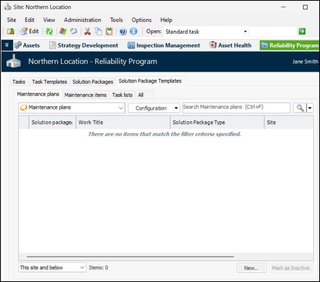Screen dimensions: 320x282
Task: Click the blue information icon
Action: tap(134, 31)
